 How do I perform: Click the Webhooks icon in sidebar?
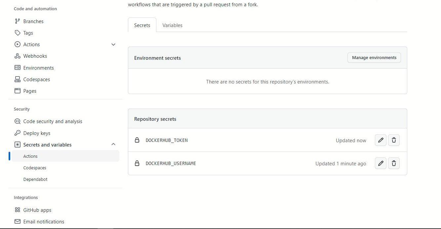tap(18, 56)
